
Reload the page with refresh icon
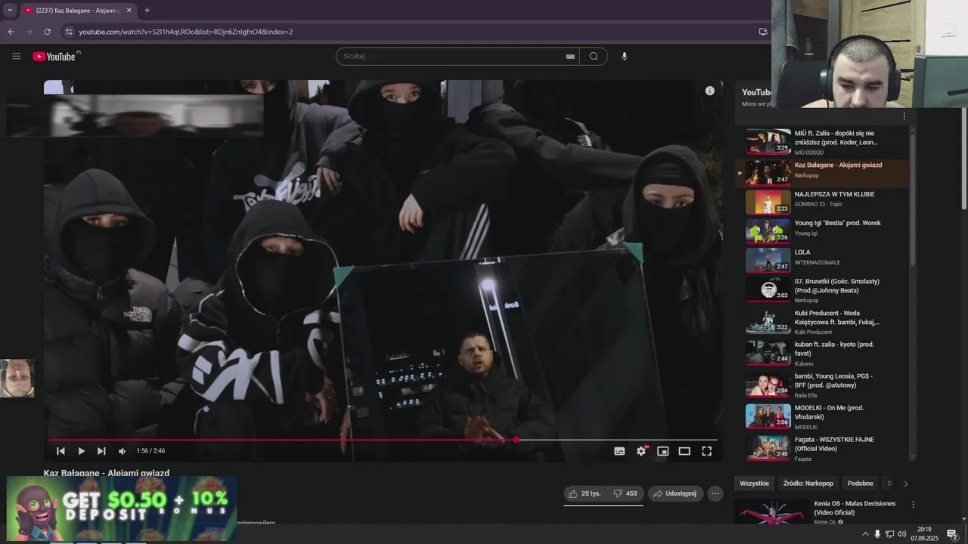pyautogui.click(x=47, y=32)
